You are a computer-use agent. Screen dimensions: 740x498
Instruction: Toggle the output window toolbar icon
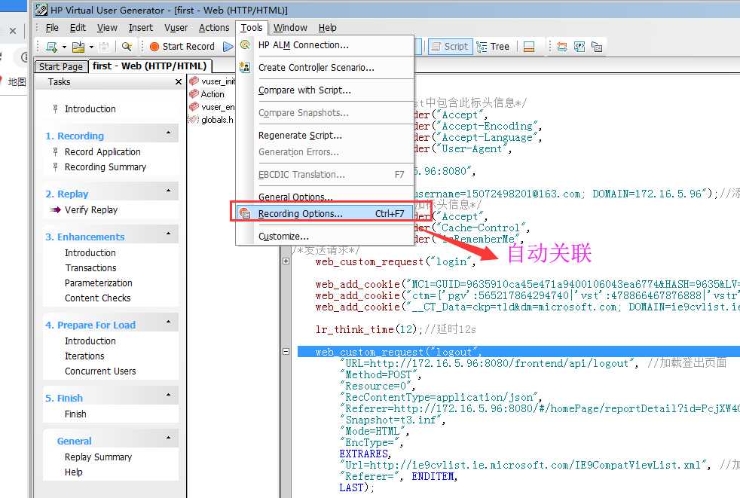(529, 46)
